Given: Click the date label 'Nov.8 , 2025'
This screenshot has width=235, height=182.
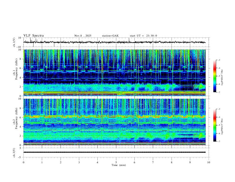Looking at the screenshot, I should point(83,36).
